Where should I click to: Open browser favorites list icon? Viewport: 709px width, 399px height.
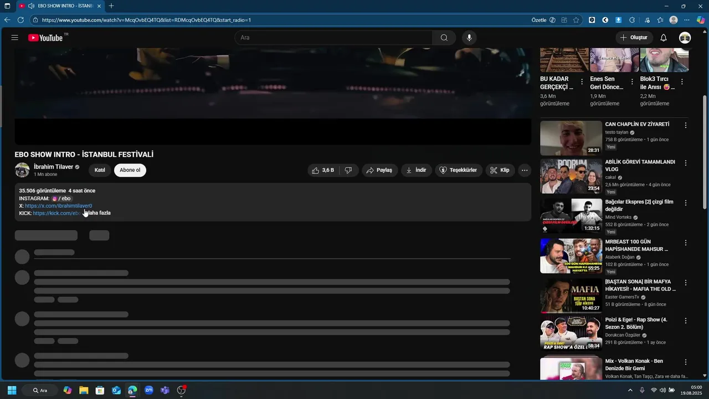(660, 20)
